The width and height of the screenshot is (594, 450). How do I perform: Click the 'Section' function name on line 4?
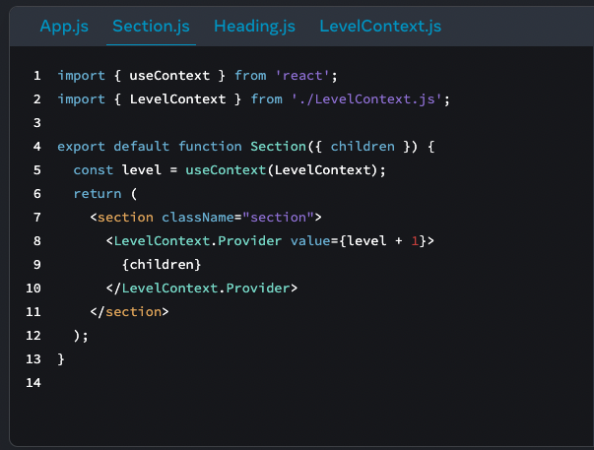point(278,146)
